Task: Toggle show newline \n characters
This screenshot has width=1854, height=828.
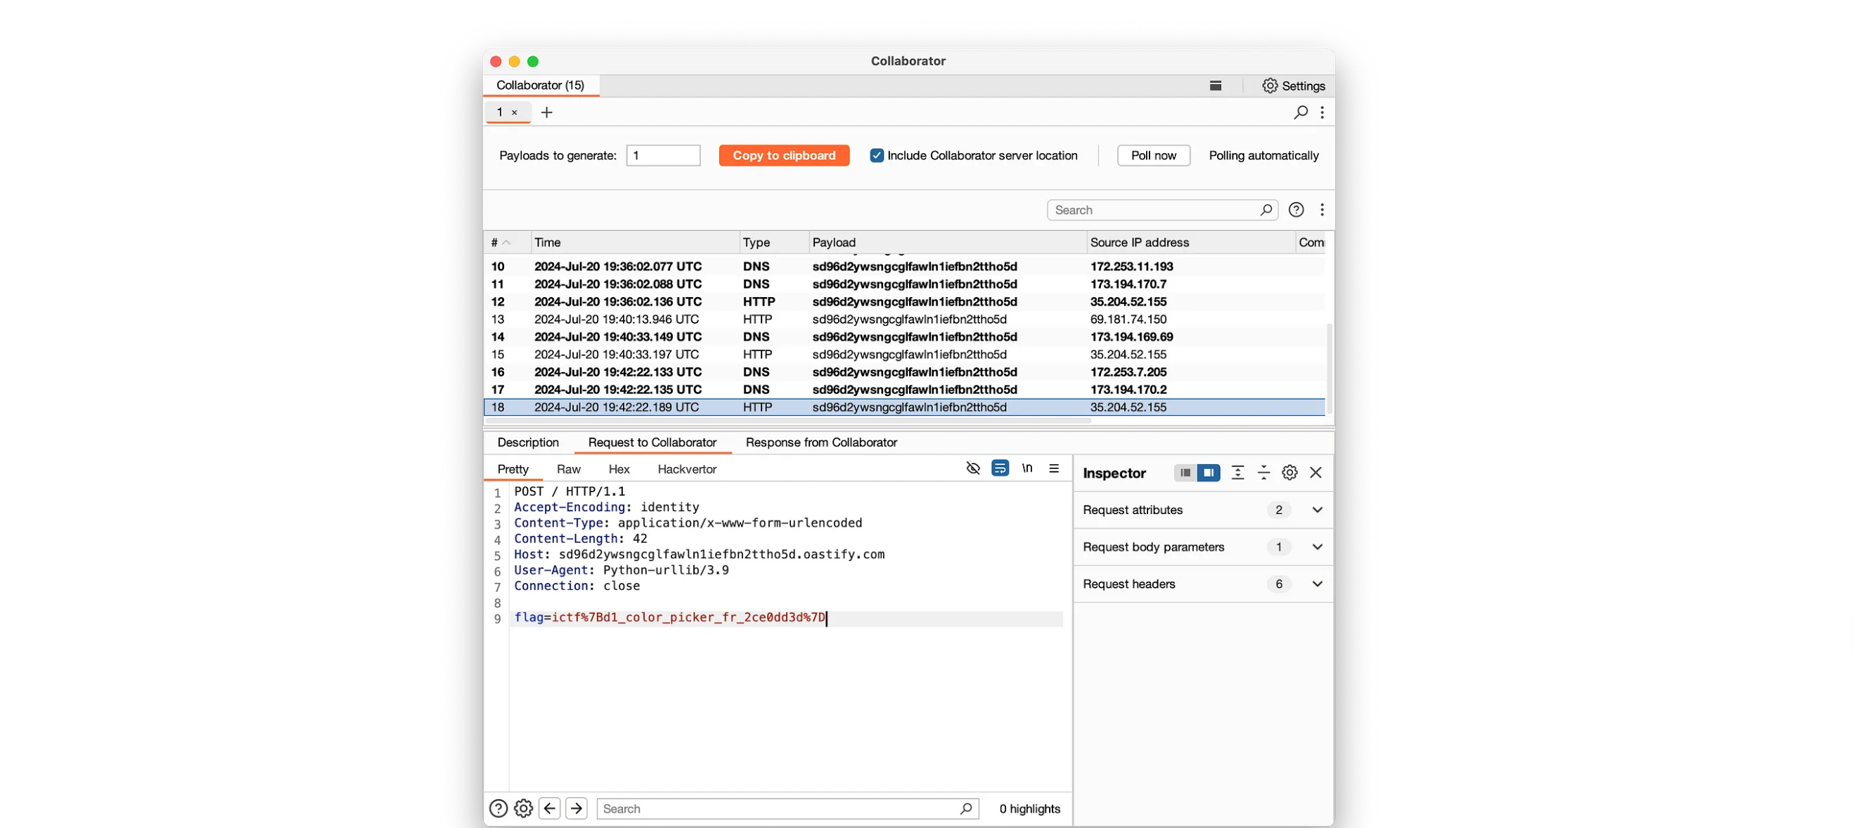Action: (x=1026, y=468)
